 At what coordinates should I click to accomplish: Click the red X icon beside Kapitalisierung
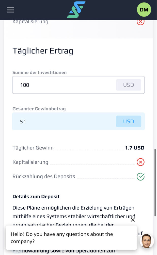coord(140,162)
